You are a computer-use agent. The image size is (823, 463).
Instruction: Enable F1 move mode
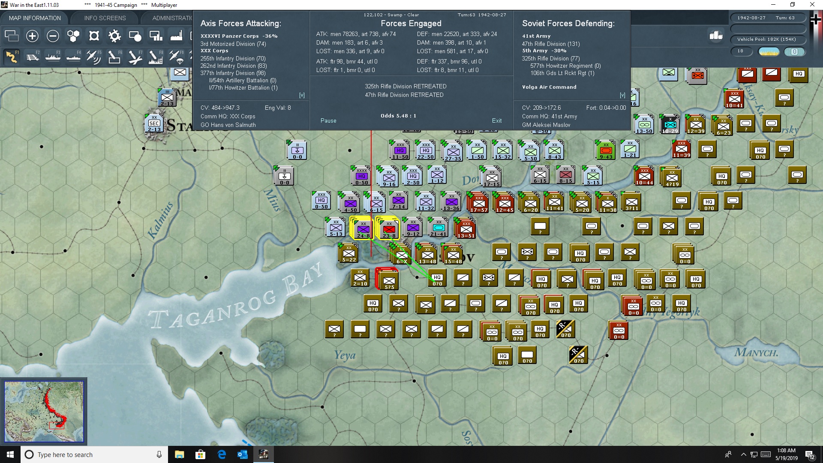coord(12,57)
